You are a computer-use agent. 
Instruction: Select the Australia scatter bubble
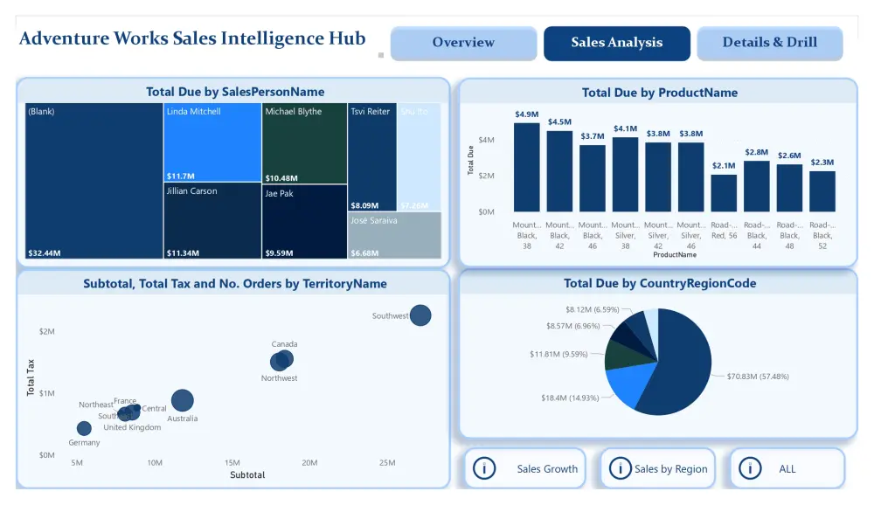click(x=183, y=400)
